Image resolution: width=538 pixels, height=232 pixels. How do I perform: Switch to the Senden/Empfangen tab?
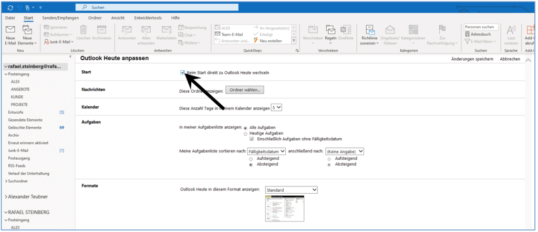tap(60, 18)
